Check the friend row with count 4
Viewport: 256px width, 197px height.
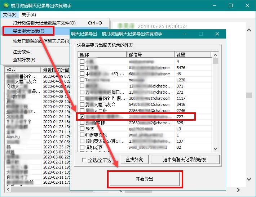[x=82, y=61]
